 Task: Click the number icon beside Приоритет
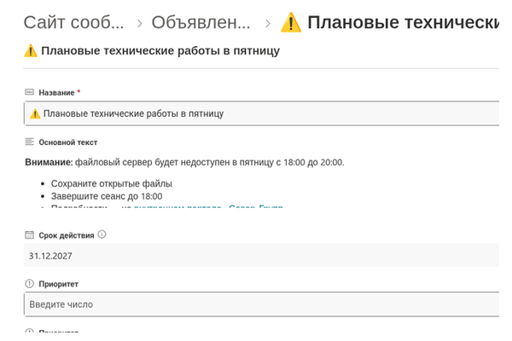(x=29, y=284)
